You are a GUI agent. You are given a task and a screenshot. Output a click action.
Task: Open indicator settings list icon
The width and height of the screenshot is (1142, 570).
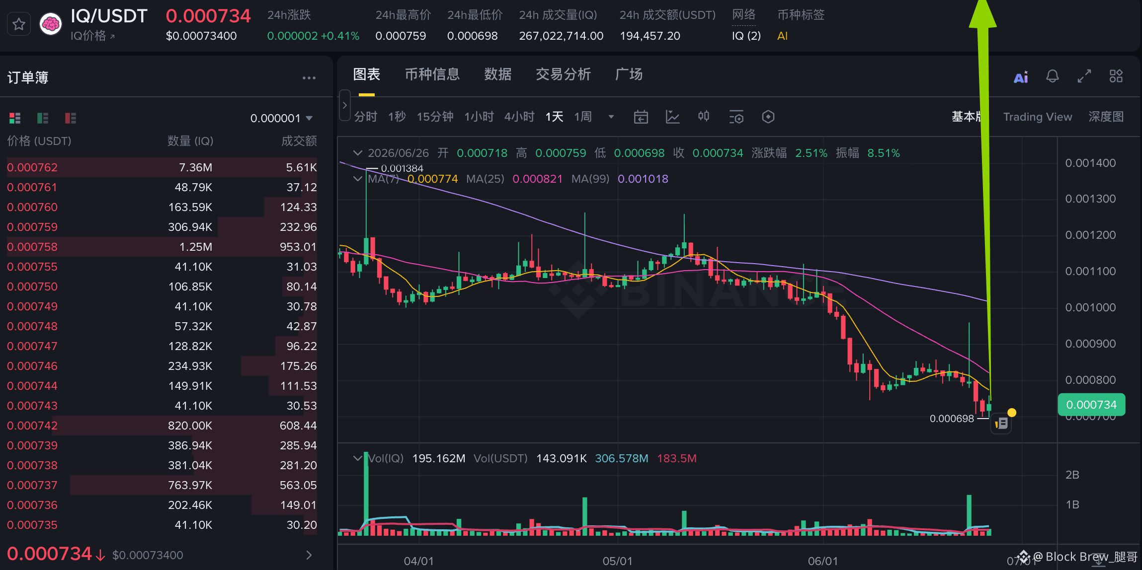pyautogui.click(x=736, y=117)
